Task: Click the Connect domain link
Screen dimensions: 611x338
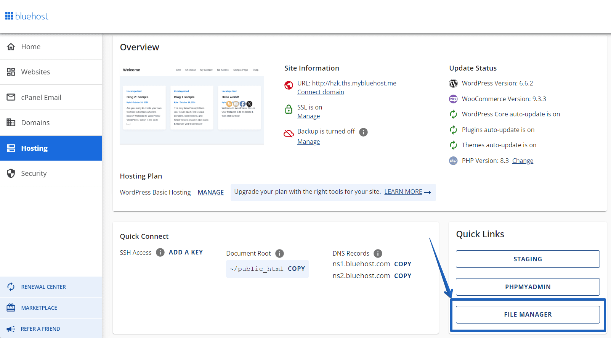Action: tap(321, 92)
